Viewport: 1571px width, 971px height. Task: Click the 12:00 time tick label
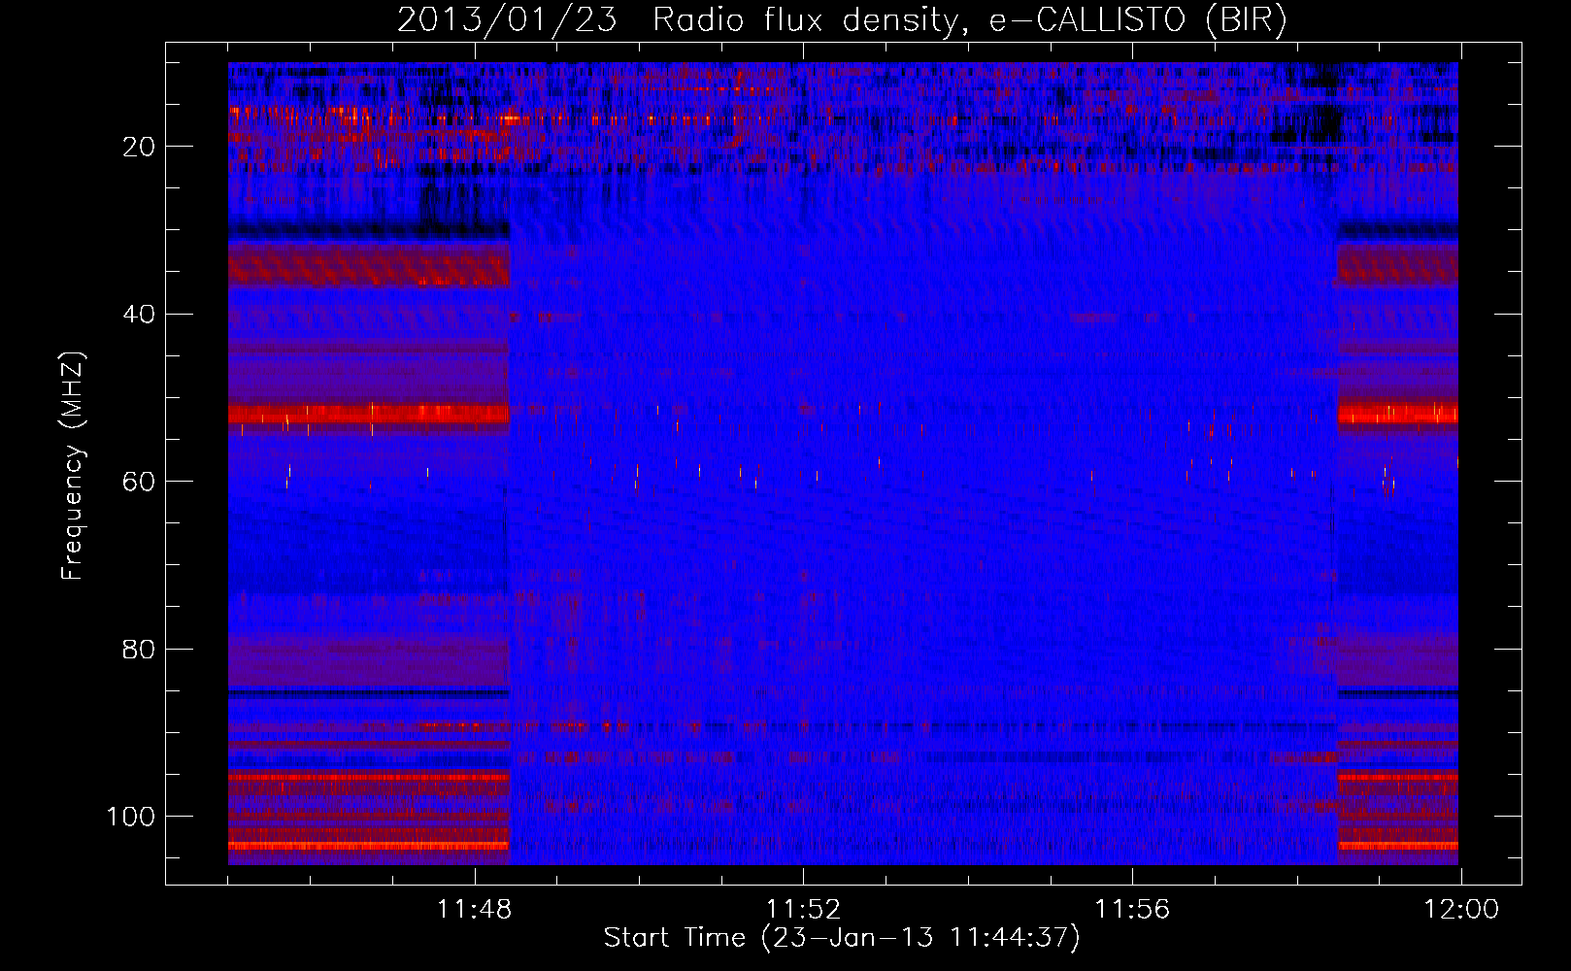point(1461,910)
